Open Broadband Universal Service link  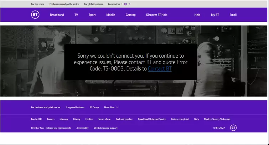tap(152, 119)
